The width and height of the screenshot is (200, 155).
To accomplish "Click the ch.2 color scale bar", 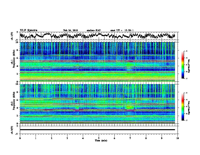I will pos(183,107).
